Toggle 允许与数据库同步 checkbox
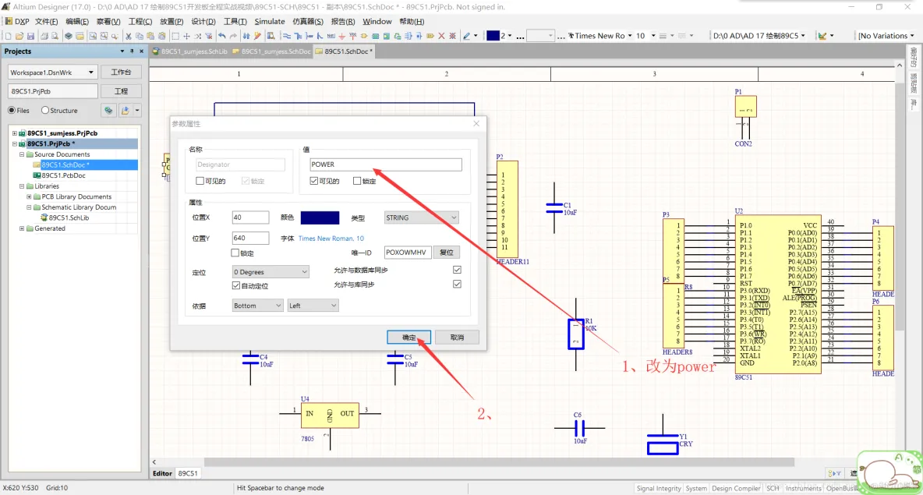The image size is (923, 495). tap(457, 270)
